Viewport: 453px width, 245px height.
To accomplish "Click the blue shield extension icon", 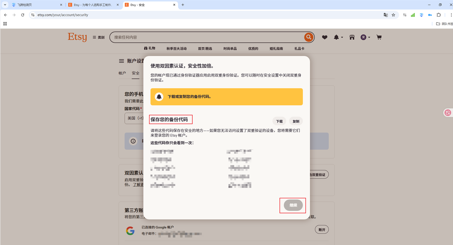I will tap(421, 15).
